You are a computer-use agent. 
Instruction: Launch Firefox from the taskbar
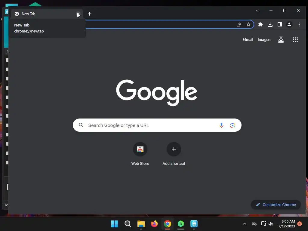[154, 224]
